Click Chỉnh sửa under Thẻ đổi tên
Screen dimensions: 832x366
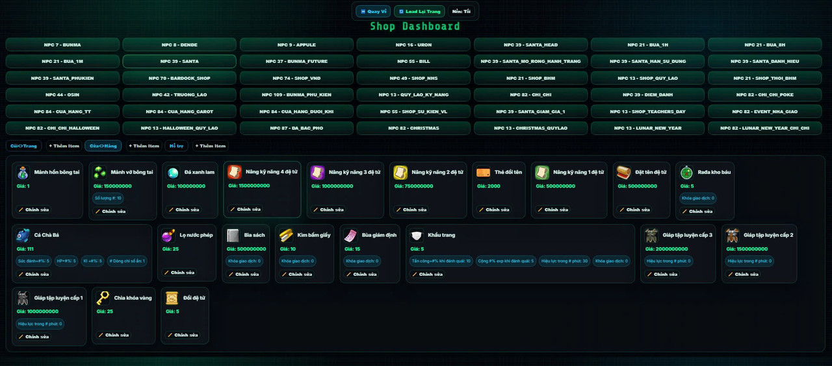(493, 210)
